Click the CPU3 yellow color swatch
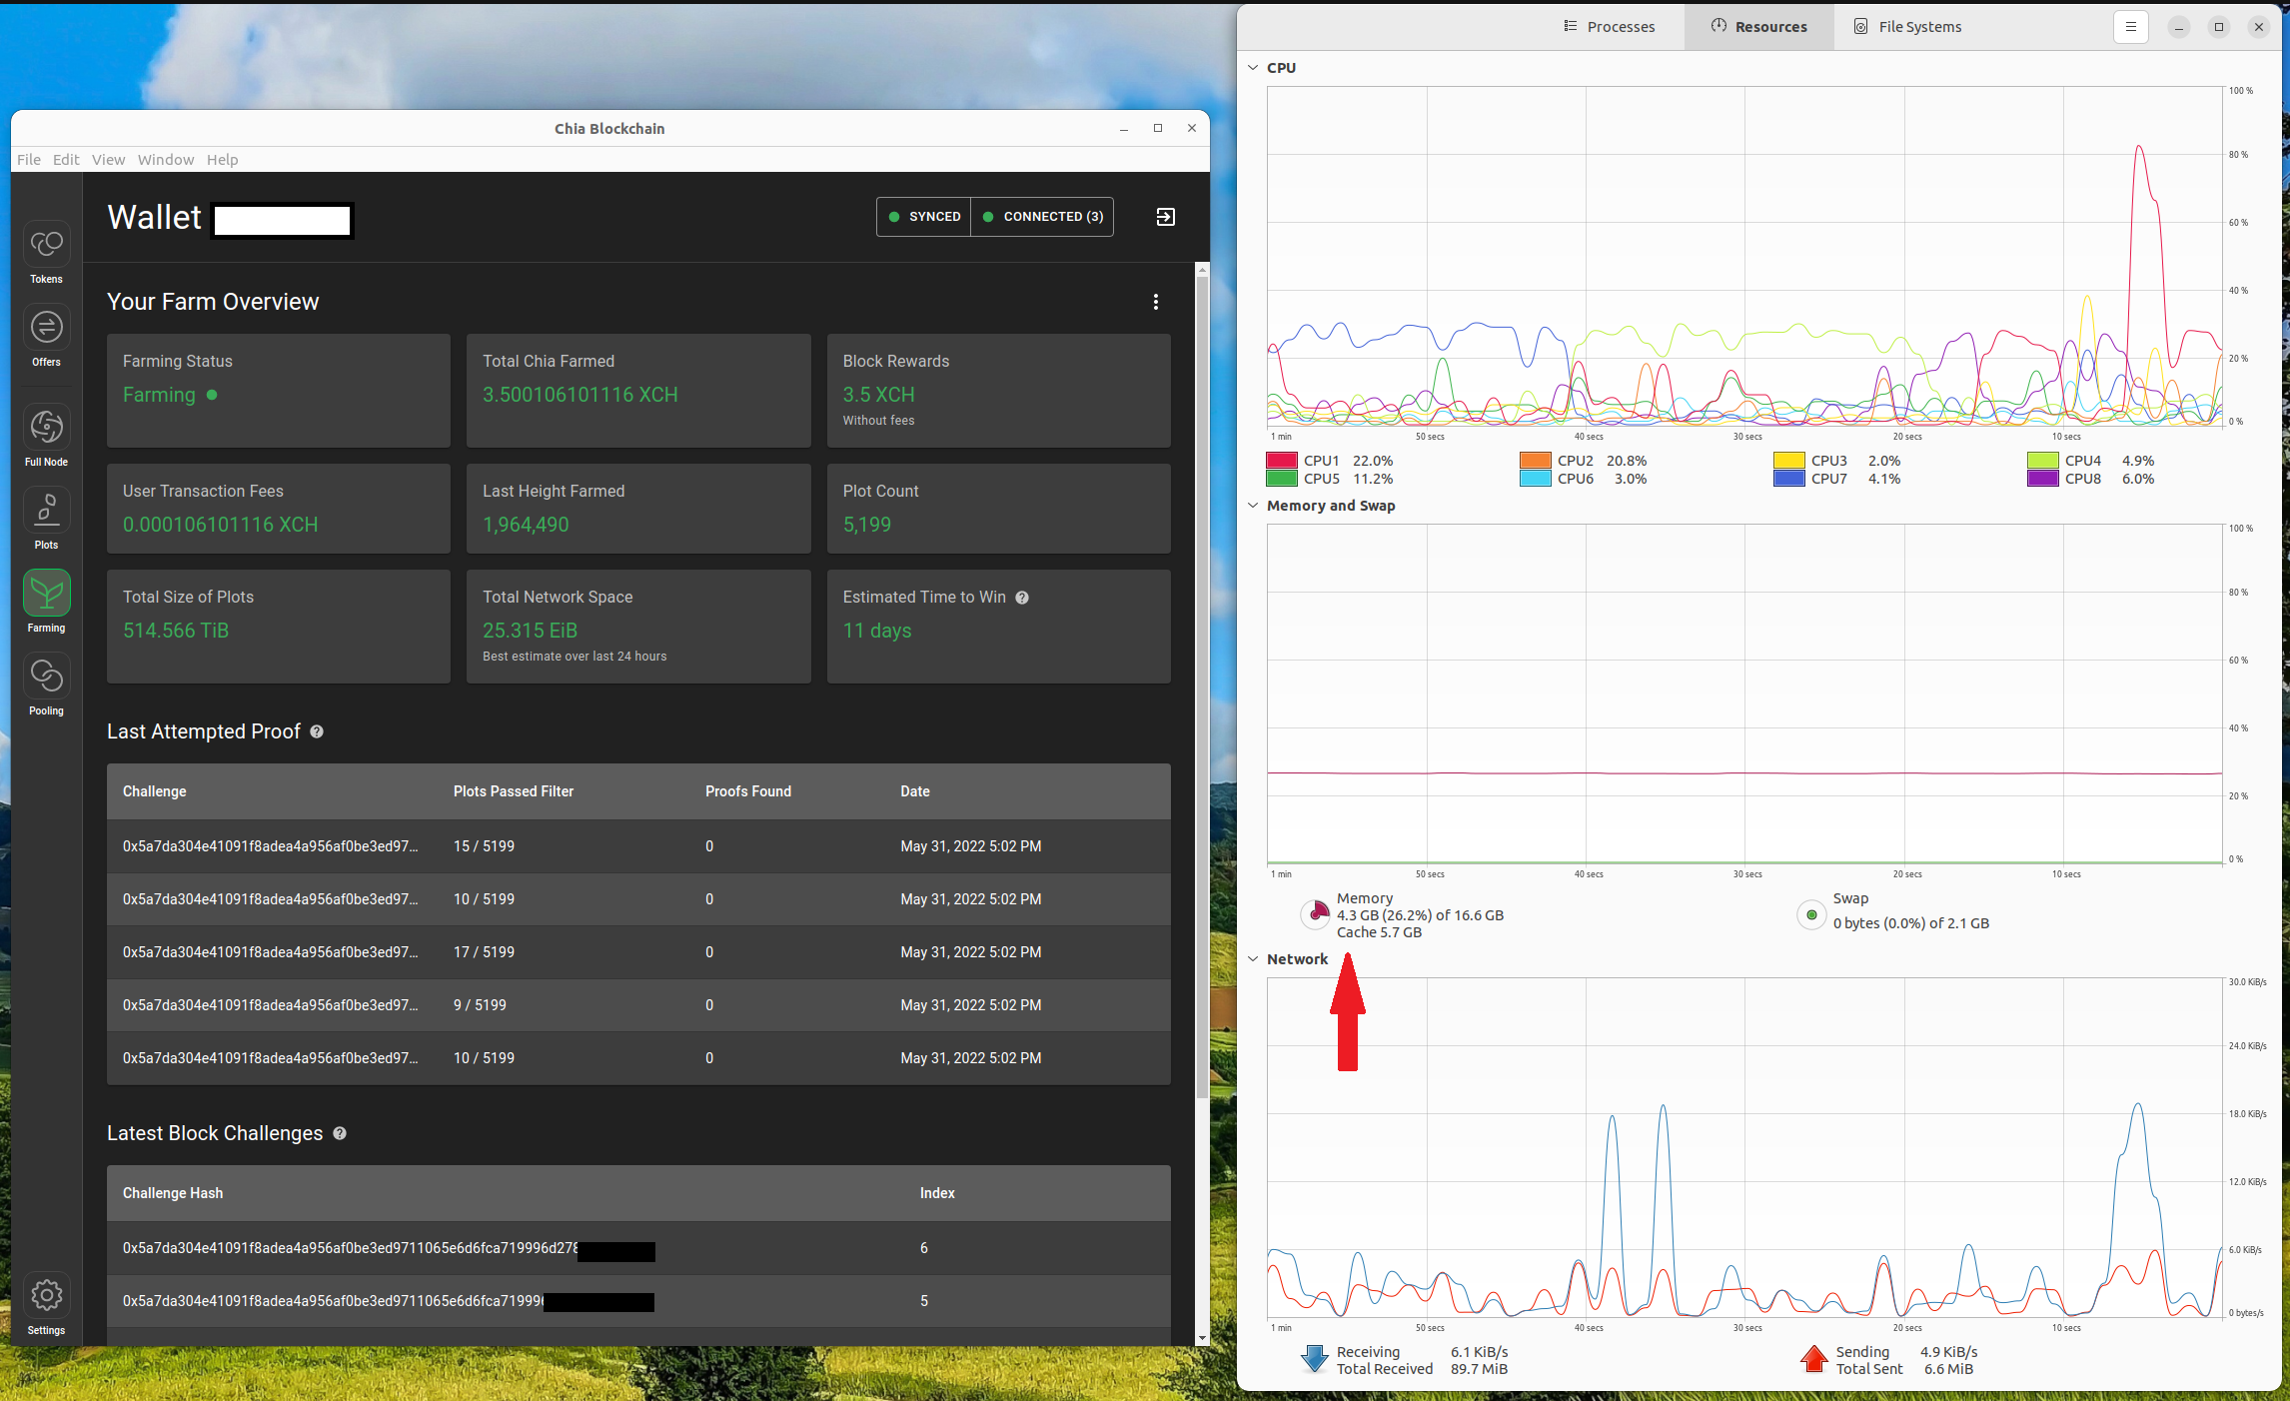The height and width of the screenshot is (1401, 2290). (x=1789, y=461)
